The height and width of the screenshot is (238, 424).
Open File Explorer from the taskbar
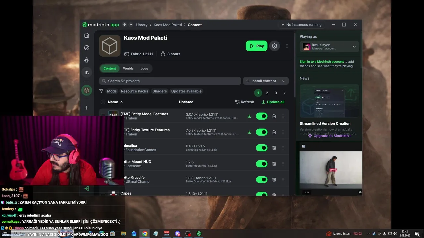123,234
